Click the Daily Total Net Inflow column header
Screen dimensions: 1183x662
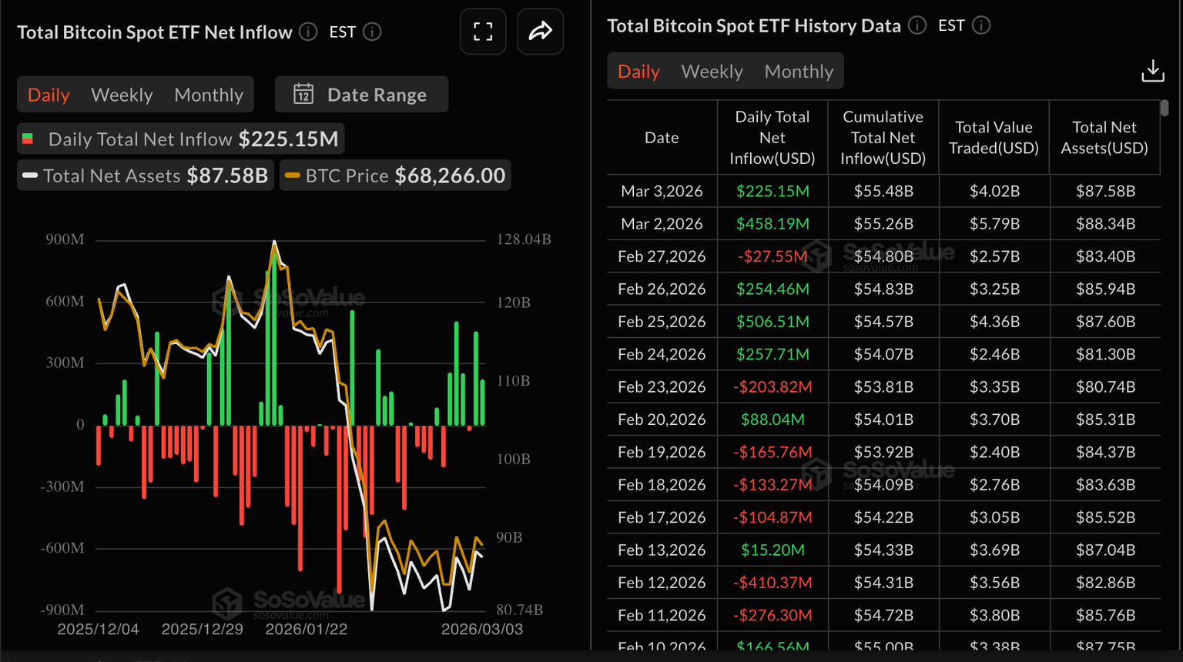click(772, 138)
